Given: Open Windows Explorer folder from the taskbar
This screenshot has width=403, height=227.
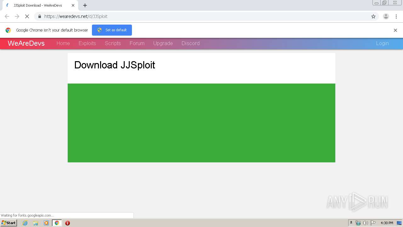Looking at the screenshot, I should coord(36,223).
